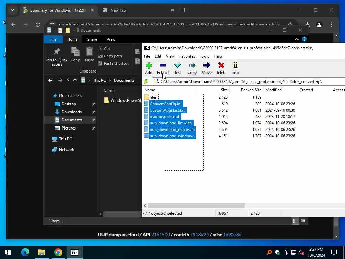Screen dimensions: 345x259
Task: Switch to the Share tab in Explorer
Action: (92, 39)
